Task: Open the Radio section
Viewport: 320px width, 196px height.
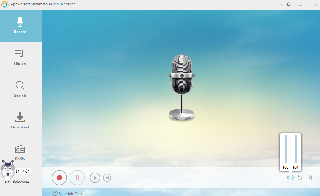Action: click(x=20, y=152)
